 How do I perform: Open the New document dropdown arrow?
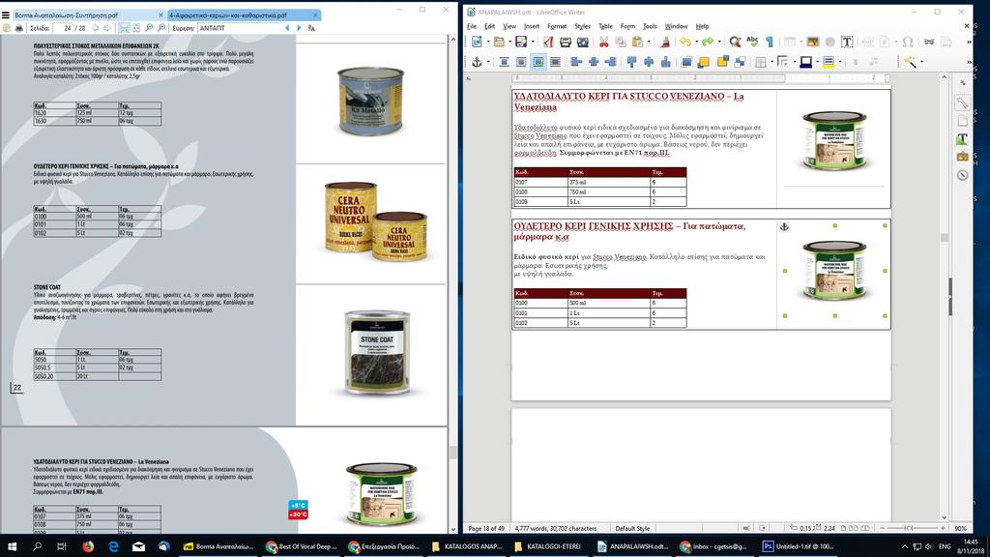[x=487, y=42]
